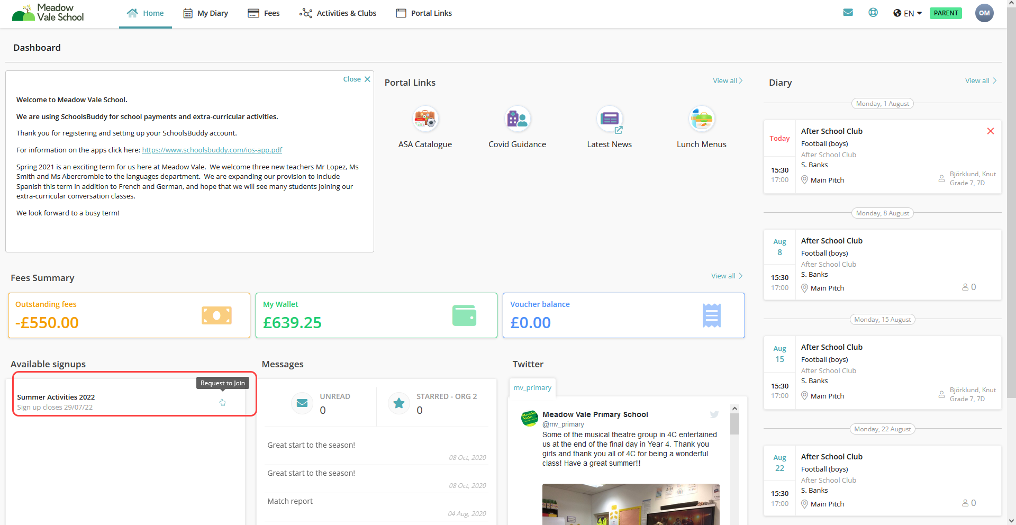
Task: Click the Meadow Vale School logo
Action: (x=48, y=13)
